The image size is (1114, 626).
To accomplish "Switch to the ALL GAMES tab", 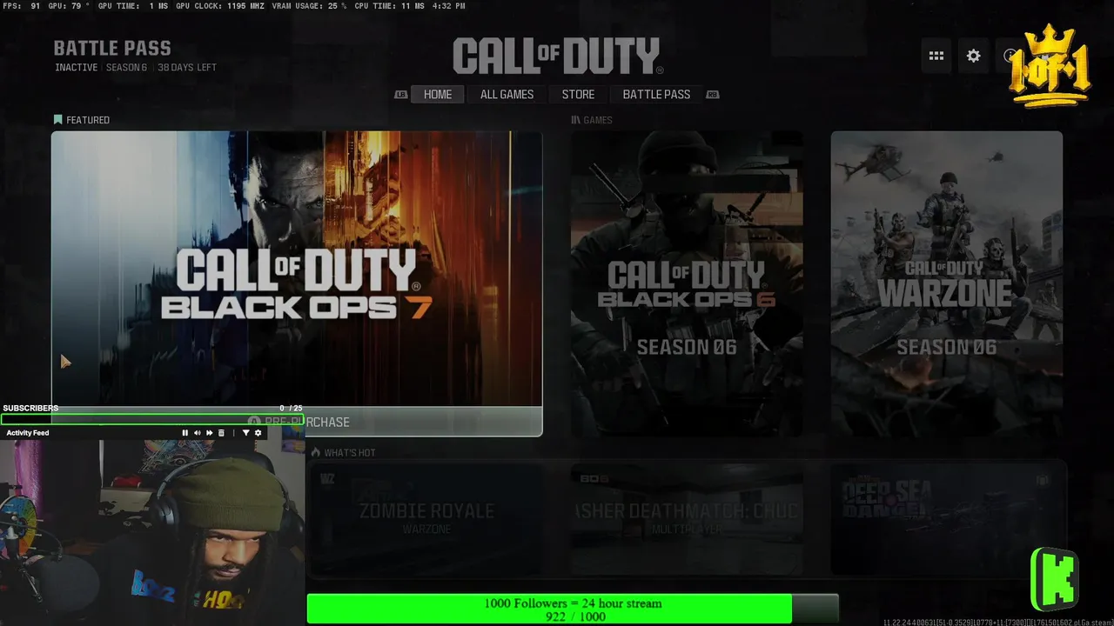I will tap(507, 95).
